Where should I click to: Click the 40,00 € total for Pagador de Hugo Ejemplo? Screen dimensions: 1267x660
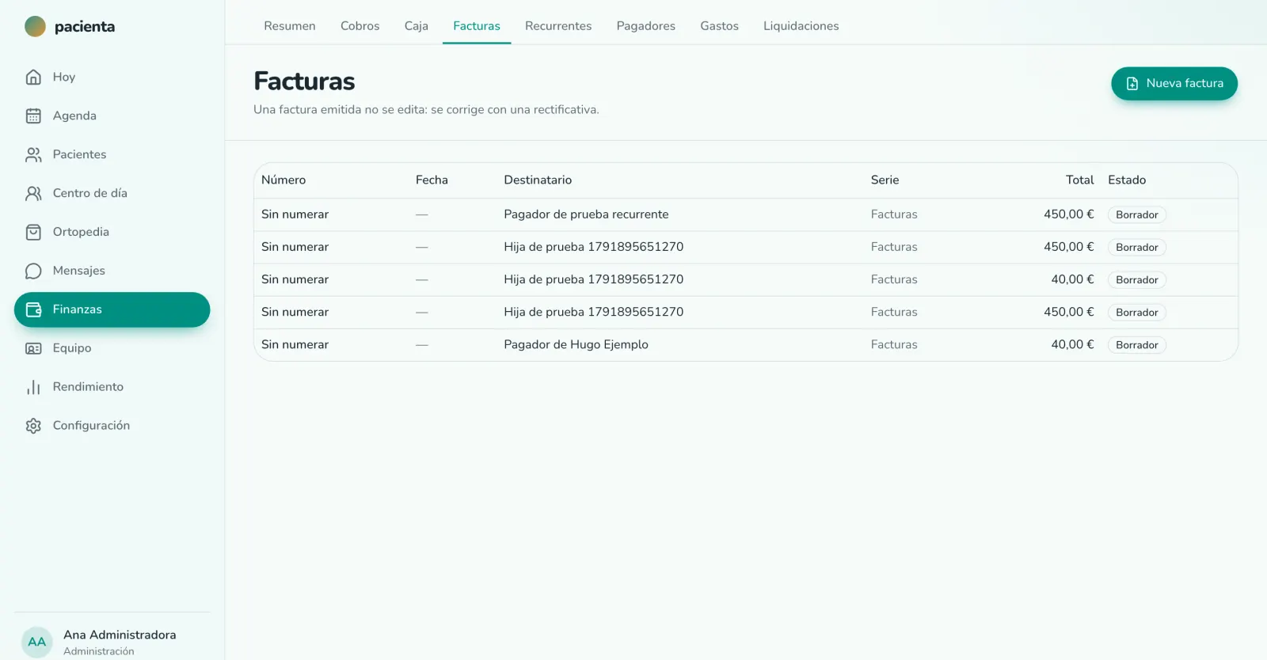(x=1072, y=344)
